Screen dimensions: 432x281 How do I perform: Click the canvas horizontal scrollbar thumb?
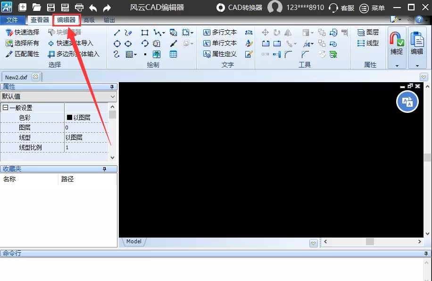[x=370, y=242]
